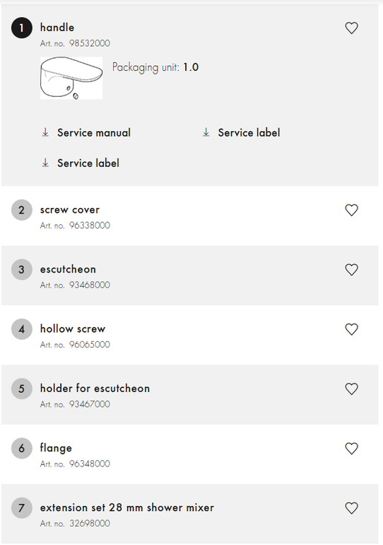This screenshot has height=545, width=383.
Task: Select the number 7 circle badge
Action: point(21,507)
